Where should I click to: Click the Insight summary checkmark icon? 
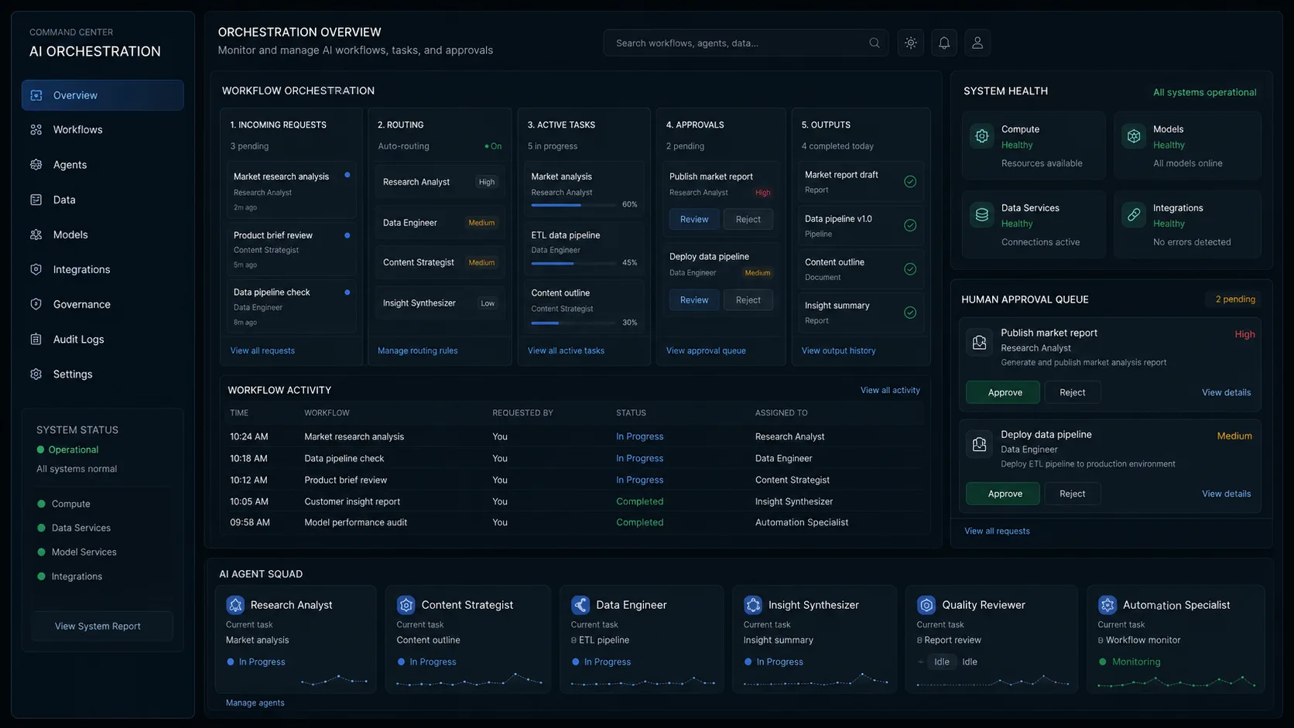click(x=910, y=313)
